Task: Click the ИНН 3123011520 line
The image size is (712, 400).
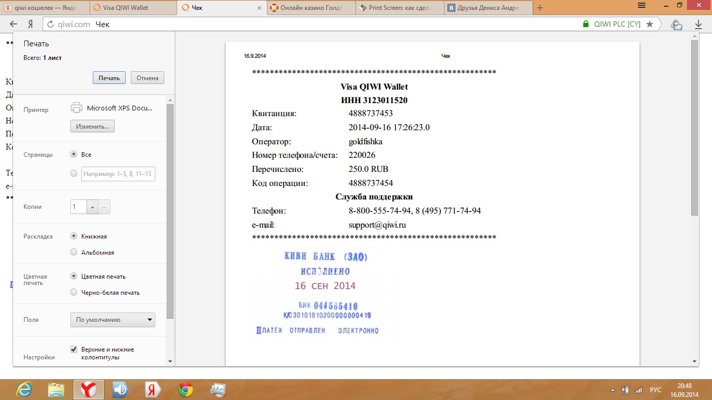Action: pos(374,100)
